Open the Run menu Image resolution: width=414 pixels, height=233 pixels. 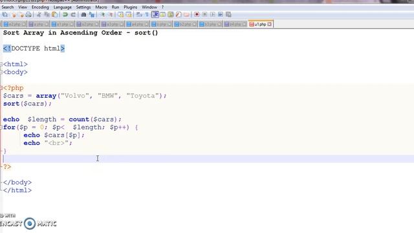[x=115, y=7]
